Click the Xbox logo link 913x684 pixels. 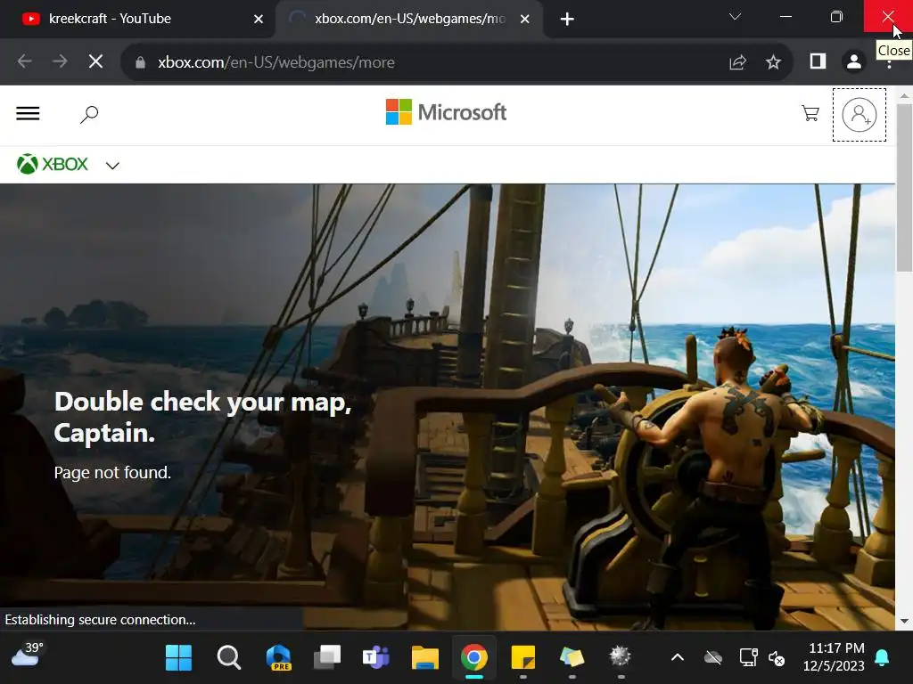[x=53, y=165]
